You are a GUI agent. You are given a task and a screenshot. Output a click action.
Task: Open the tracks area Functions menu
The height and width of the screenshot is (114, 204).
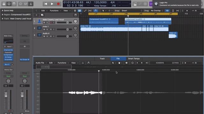(x=55, y=10)
